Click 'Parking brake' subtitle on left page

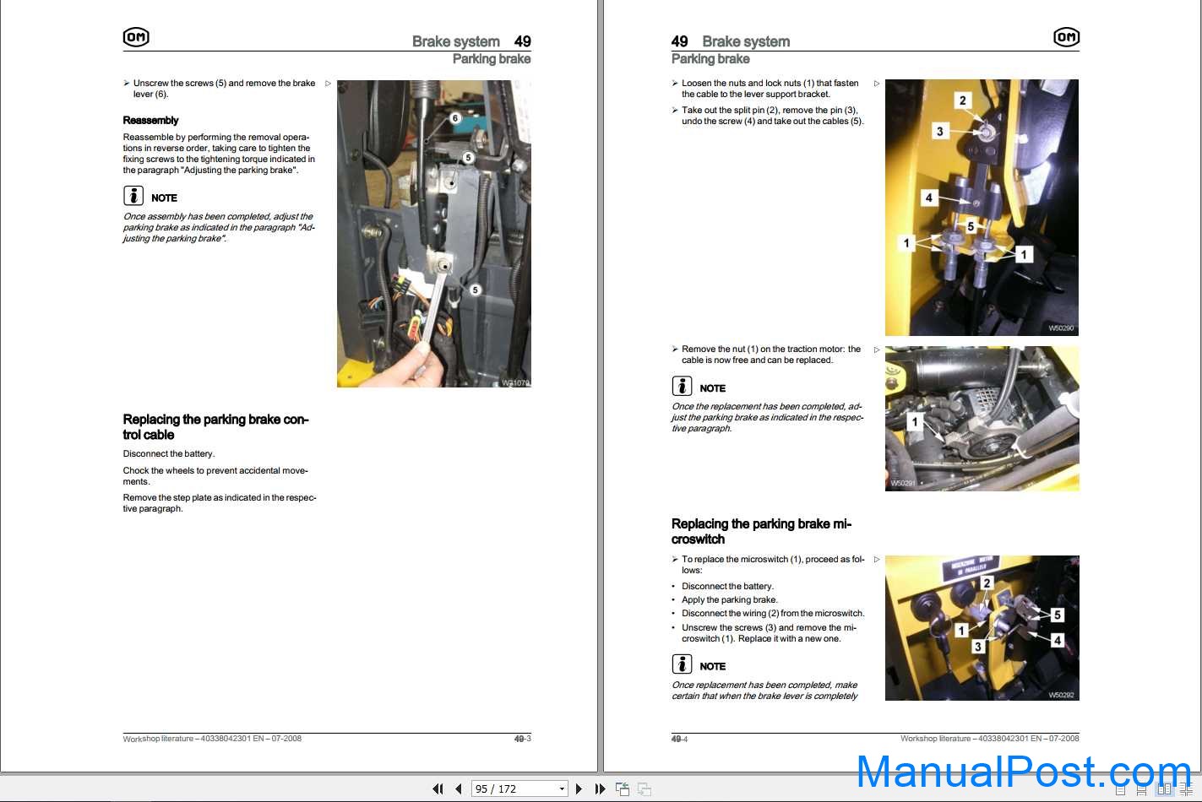click(x=492, y=59)
